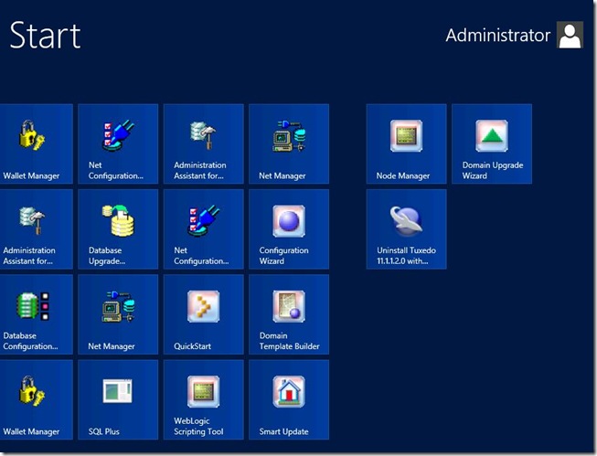Open Administration Assistant tile above the Net Configuration tile
The width and height of the screenshot is (597, 456).
pos(203,143)
